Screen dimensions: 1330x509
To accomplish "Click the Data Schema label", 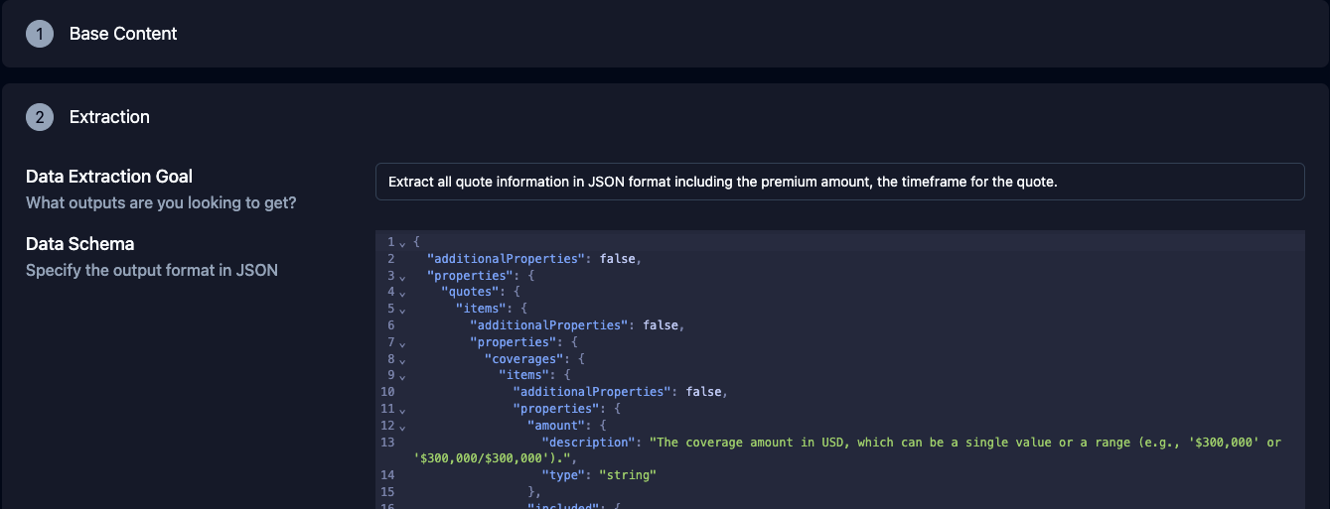I will [79, 244].
